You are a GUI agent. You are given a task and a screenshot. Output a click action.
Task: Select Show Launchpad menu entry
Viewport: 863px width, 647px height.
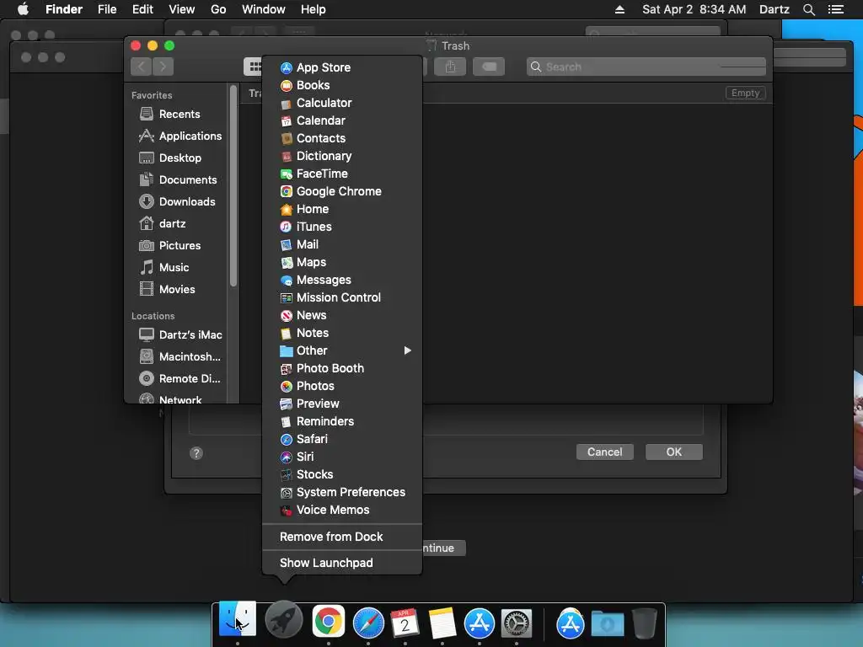[342, 563]
